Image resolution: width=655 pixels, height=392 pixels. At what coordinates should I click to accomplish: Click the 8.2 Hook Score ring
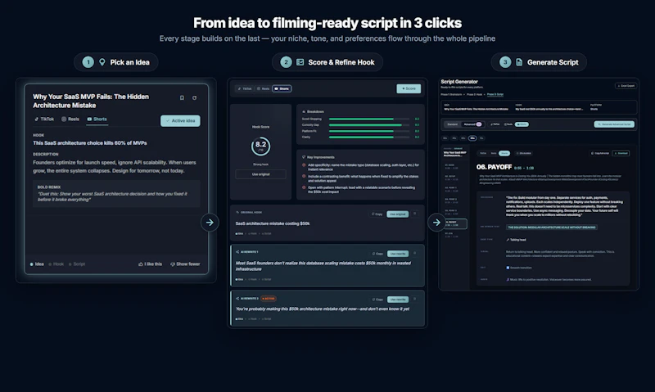click(x=260, y=146)
